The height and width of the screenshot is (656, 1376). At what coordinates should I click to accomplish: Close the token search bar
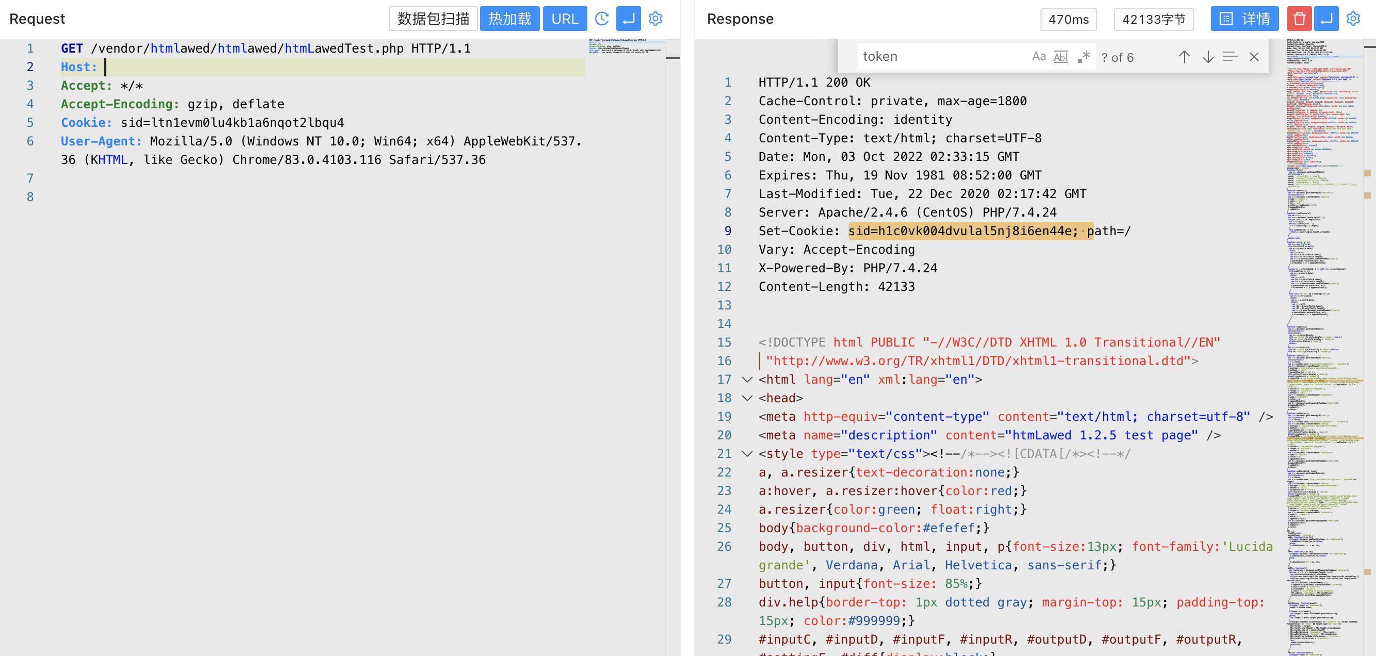coord(1254,57)
